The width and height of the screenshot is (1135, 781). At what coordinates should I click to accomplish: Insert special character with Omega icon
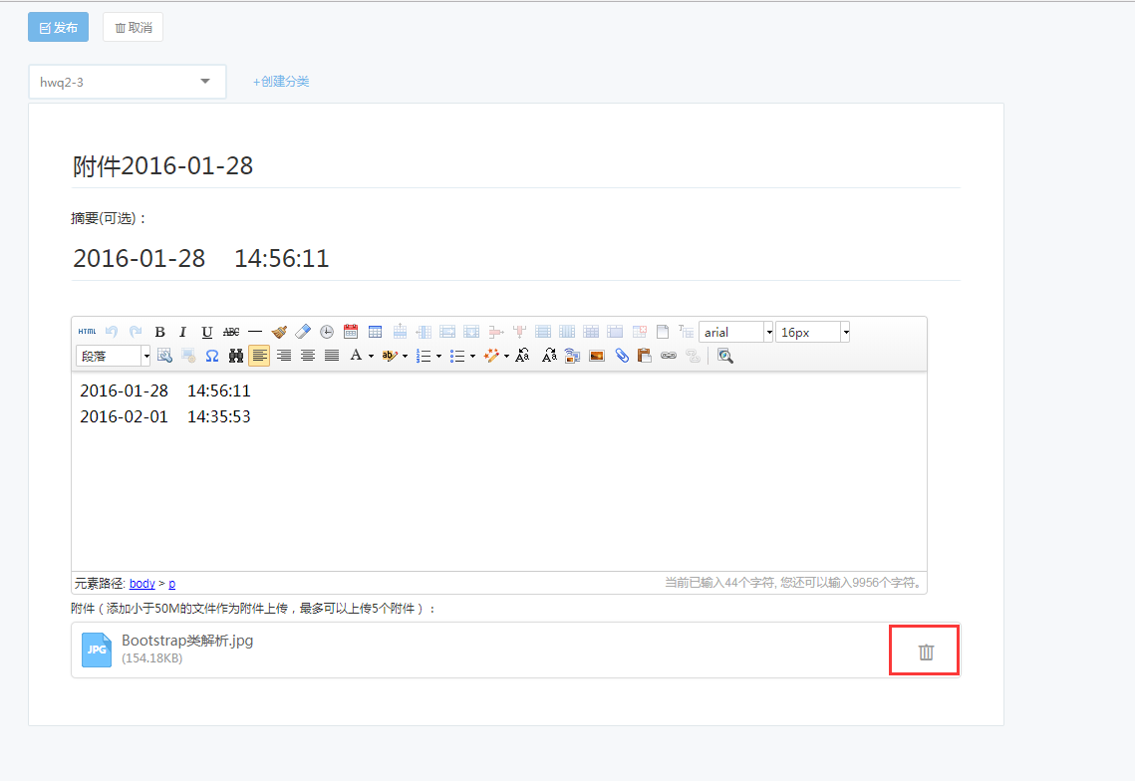click(x=211, y=356)
